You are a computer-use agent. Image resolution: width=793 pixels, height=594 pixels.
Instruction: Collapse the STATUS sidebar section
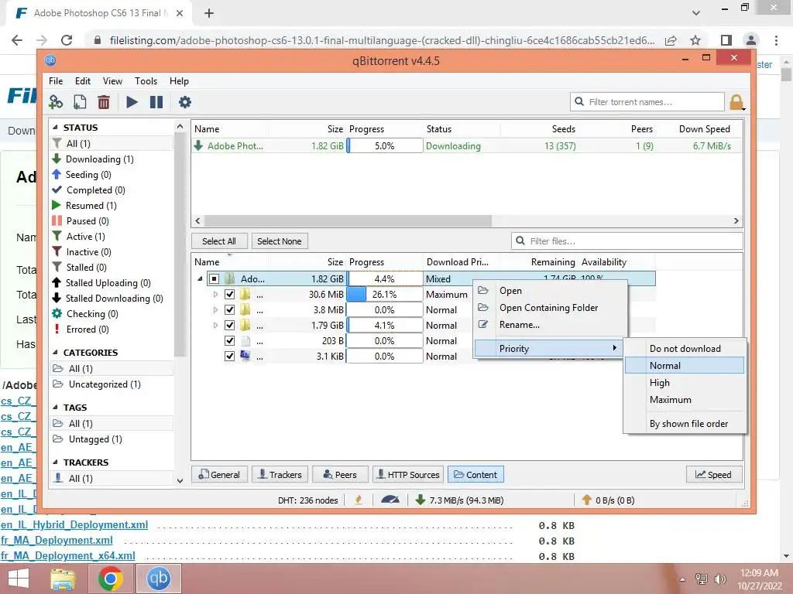[x=55, y=128]
